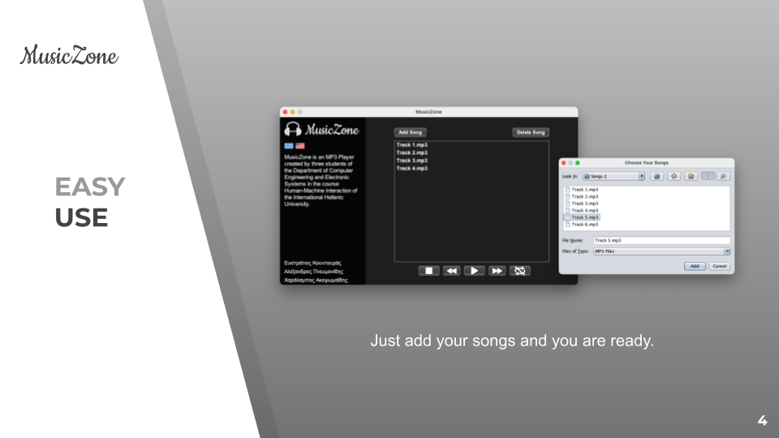
Task: Confirm with the Add button in dialog
Action: [695, 266]
